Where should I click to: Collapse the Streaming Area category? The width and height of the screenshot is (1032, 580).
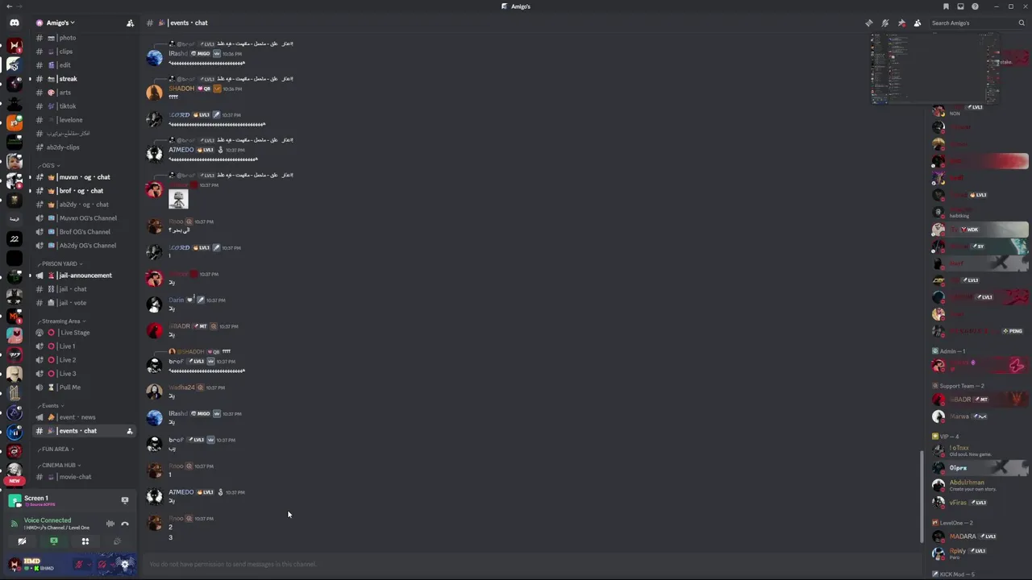[x=62, y=321]
